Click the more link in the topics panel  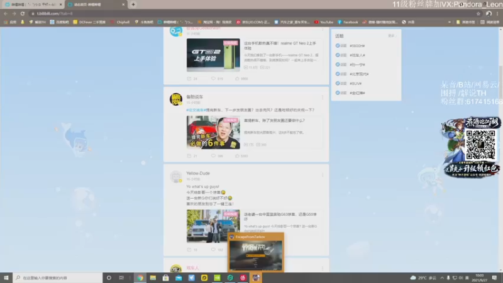point(392,36)
